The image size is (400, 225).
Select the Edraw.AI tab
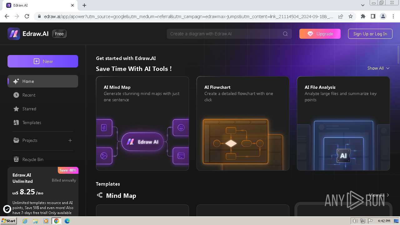(41, 5)
